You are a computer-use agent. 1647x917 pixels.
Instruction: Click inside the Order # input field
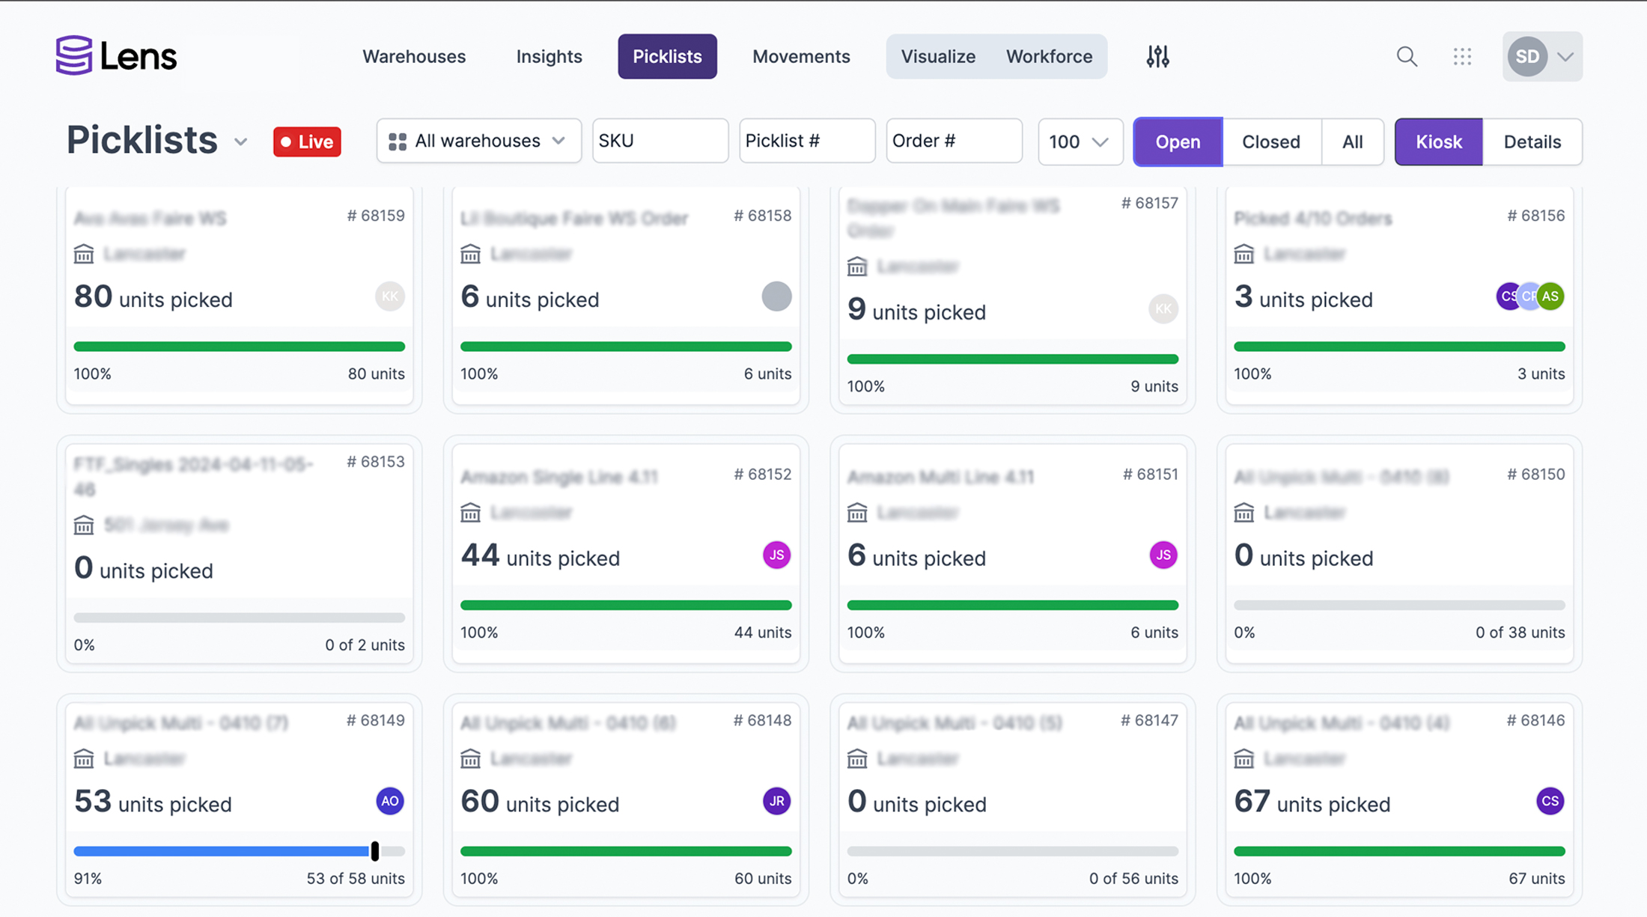point(954,140)
